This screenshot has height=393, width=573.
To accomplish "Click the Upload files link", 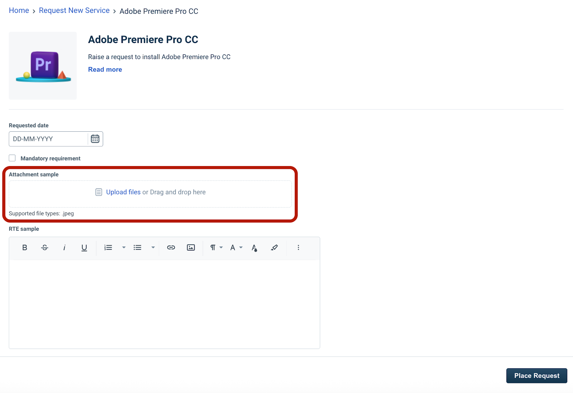I will (x=123, y=192).
